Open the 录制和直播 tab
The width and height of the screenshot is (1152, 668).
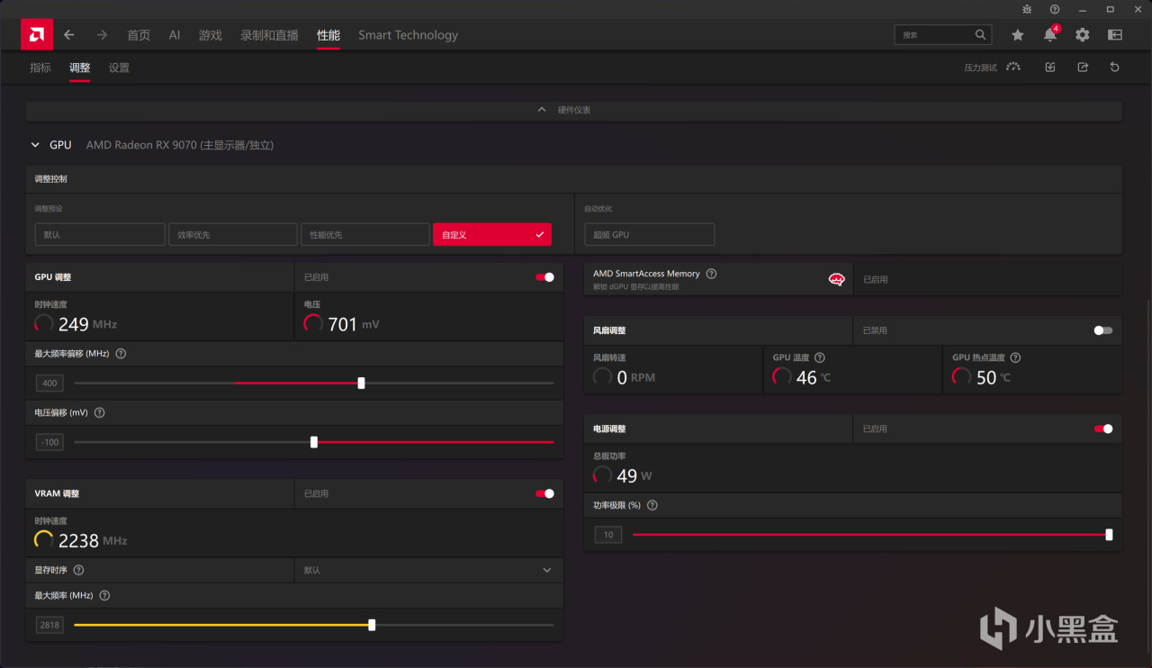point(269,35)
